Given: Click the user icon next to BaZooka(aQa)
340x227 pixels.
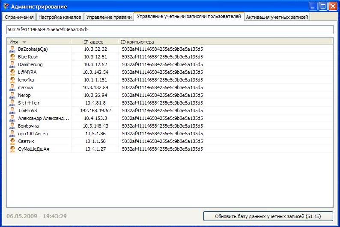Looking at the screenshot, I should pos(12,49).
